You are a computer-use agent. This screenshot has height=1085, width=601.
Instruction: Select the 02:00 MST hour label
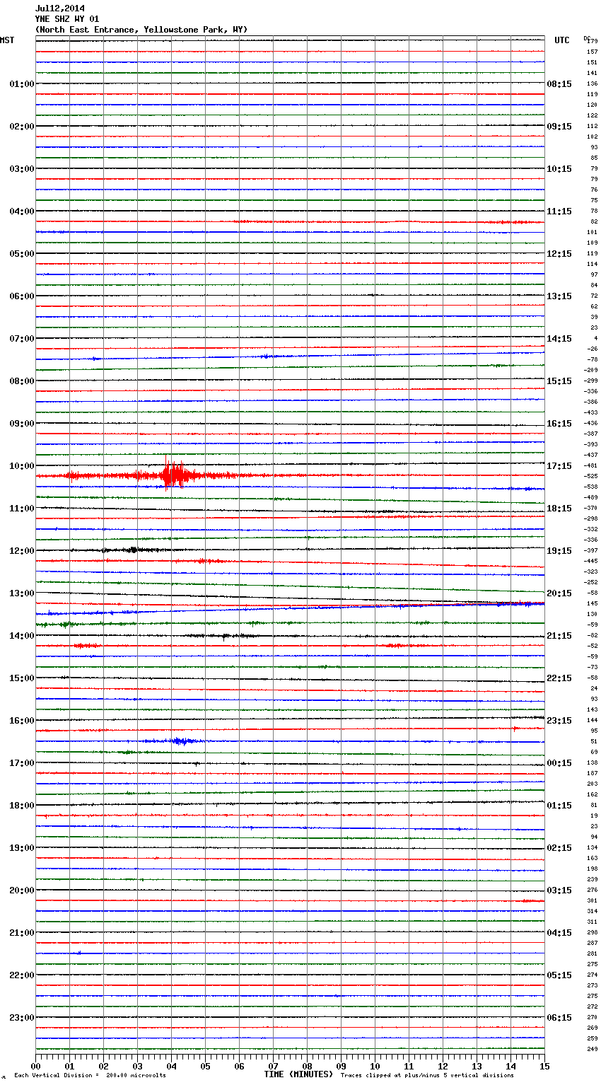(x=22, y=127)
